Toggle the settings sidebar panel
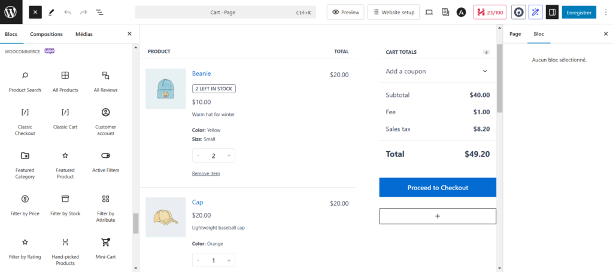 [552, 12]
